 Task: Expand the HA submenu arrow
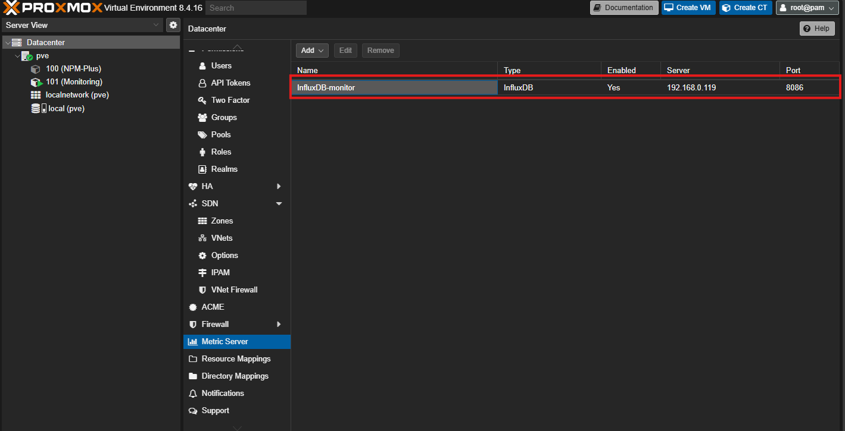279,187
